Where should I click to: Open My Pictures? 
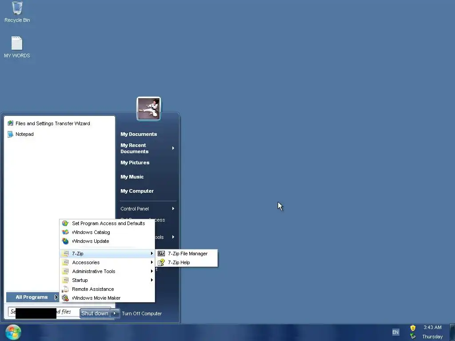click(x=135, y=163)
